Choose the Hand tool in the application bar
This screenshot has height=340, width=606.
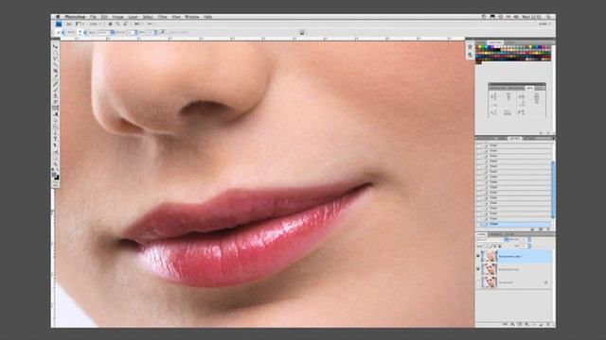110,24
